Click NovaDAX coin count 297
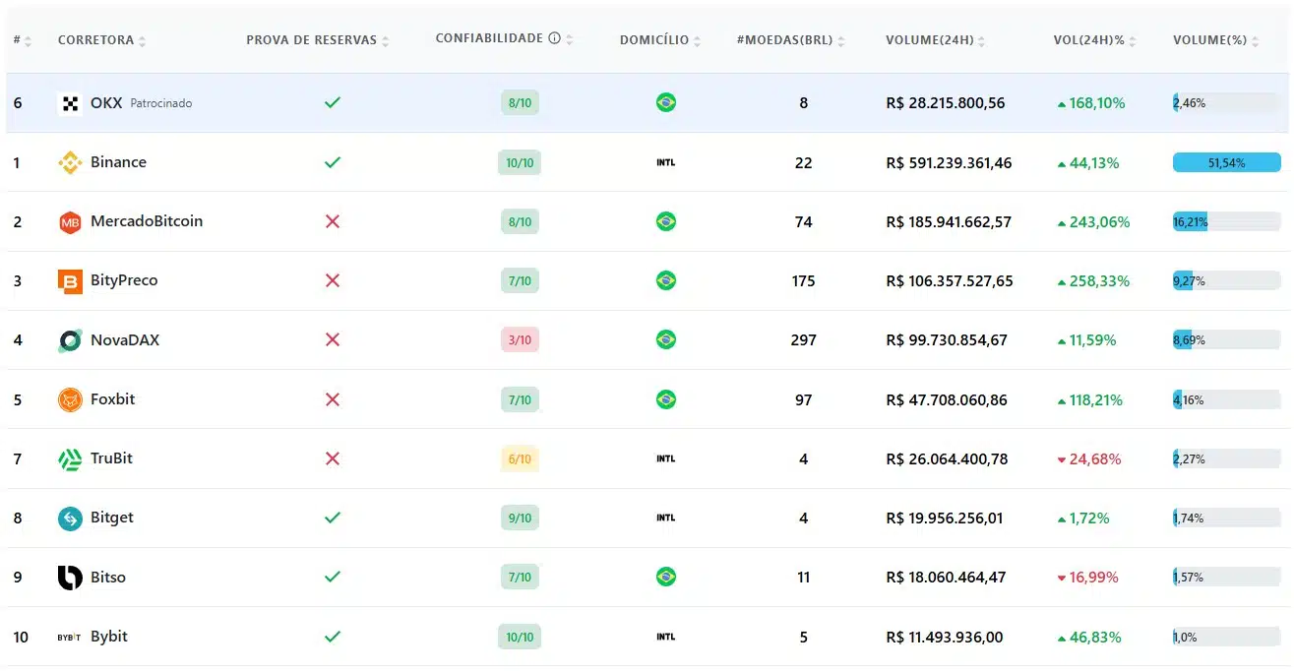The height and width of the screenshot is (671, 1294). pyautogui.click(x=803, y=339)
